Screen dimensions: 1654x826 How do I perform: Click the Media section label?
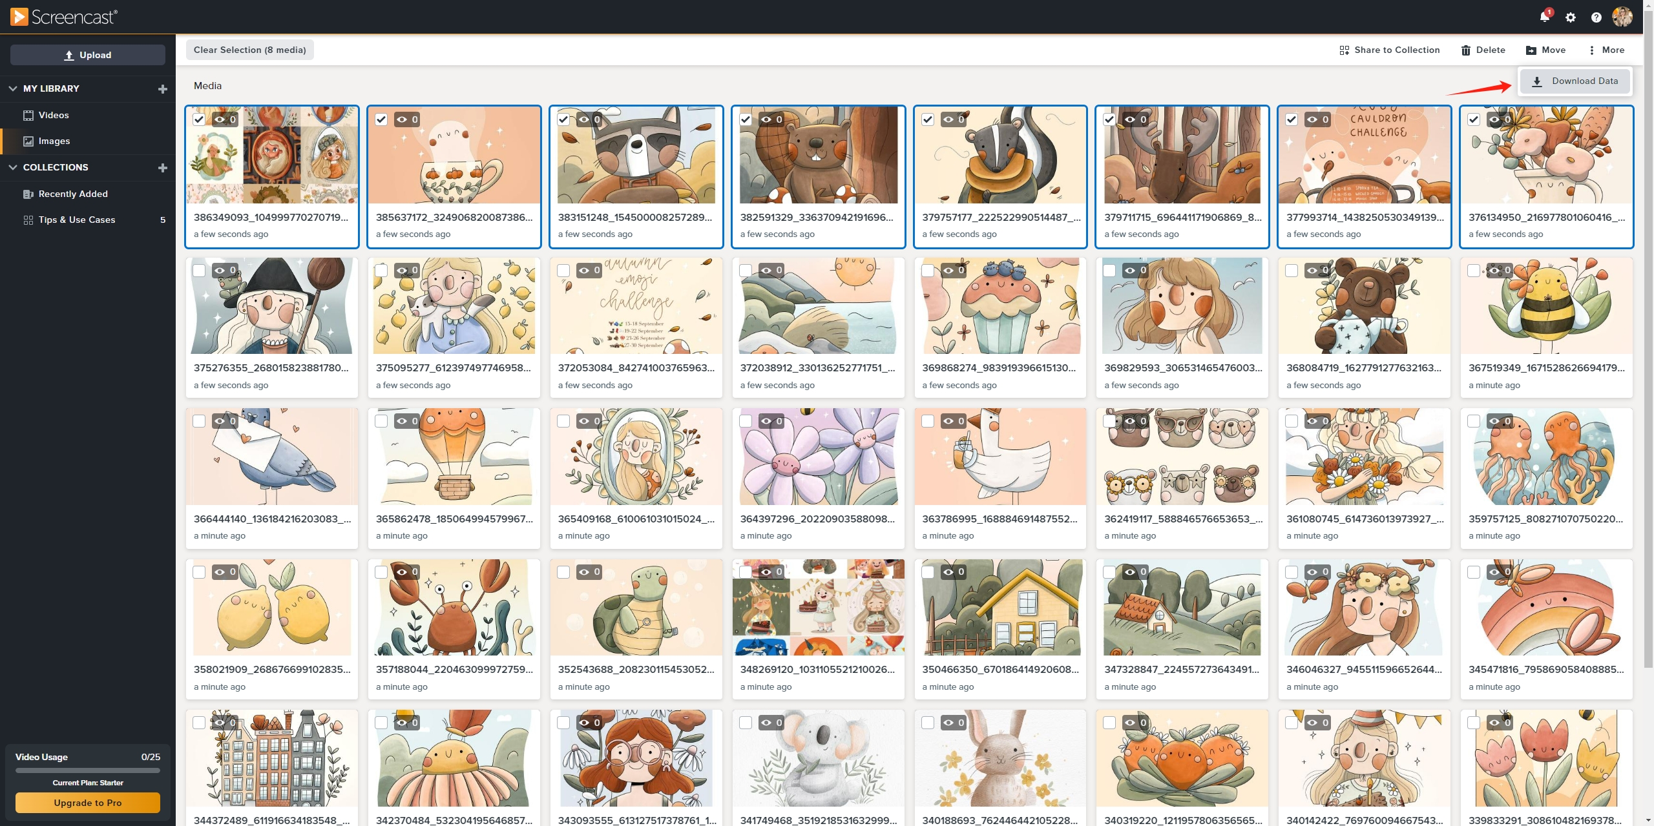[207, 85]
